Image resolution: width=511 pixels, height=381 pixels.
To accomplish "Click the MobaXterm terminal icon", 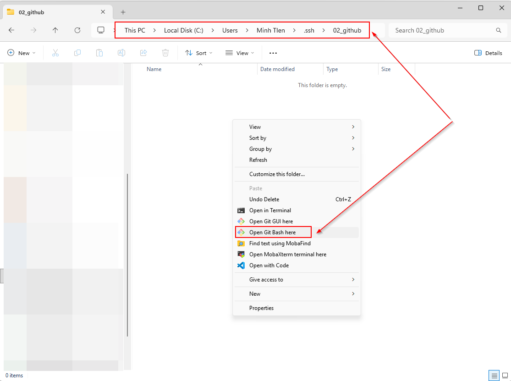I will click(241, 254).
